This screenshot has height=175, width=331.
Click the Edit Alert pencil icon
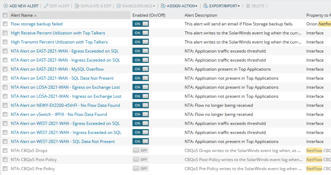pyautogui.click(x=46, y=6)
